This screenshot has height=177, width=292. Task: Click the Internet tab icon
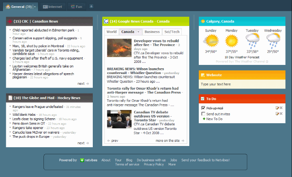click(45, 7)
